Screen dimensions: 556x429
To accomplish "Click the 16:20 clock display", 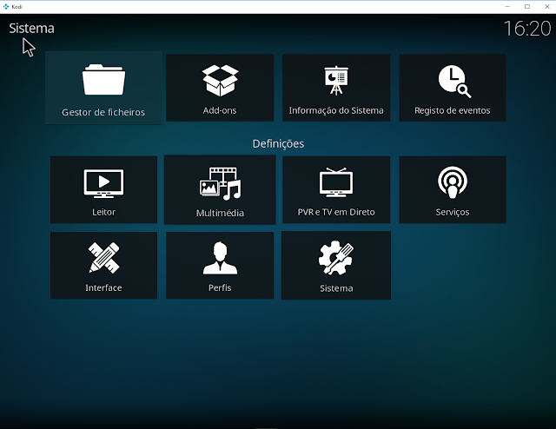I will tap(527, 29).
